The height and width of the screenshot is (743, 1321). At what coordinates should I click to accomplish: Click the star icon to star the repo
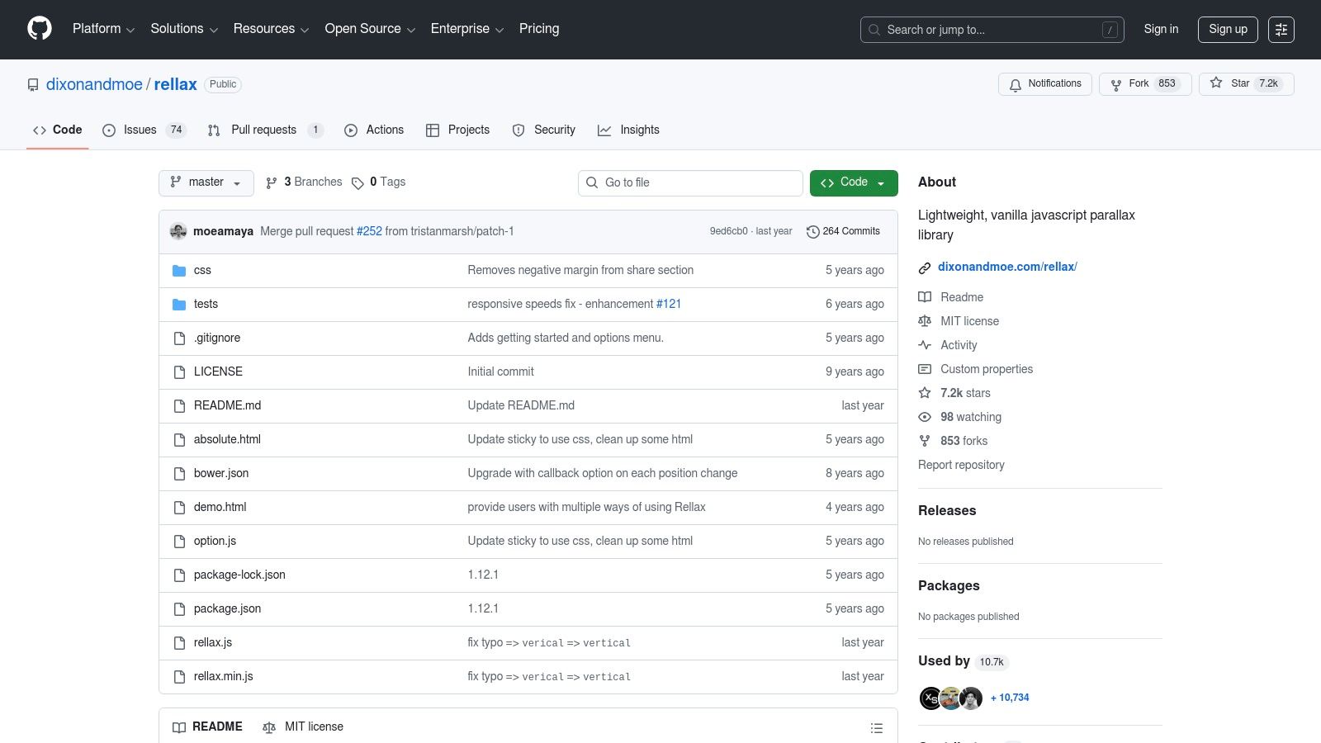tap(1215, 83)
